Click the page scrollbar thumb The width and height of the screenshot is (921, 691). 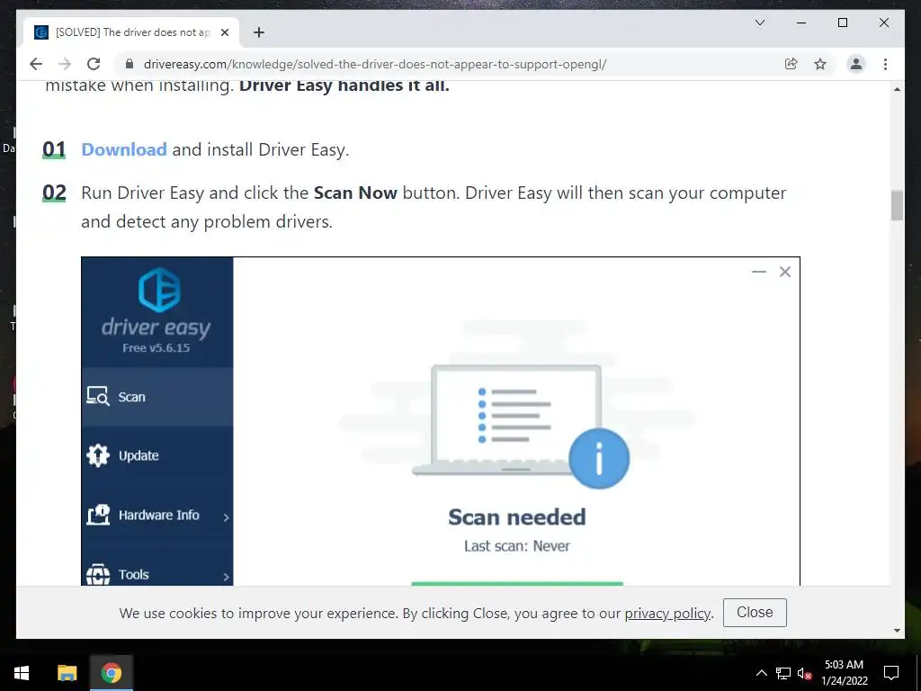tap(897, 205)
